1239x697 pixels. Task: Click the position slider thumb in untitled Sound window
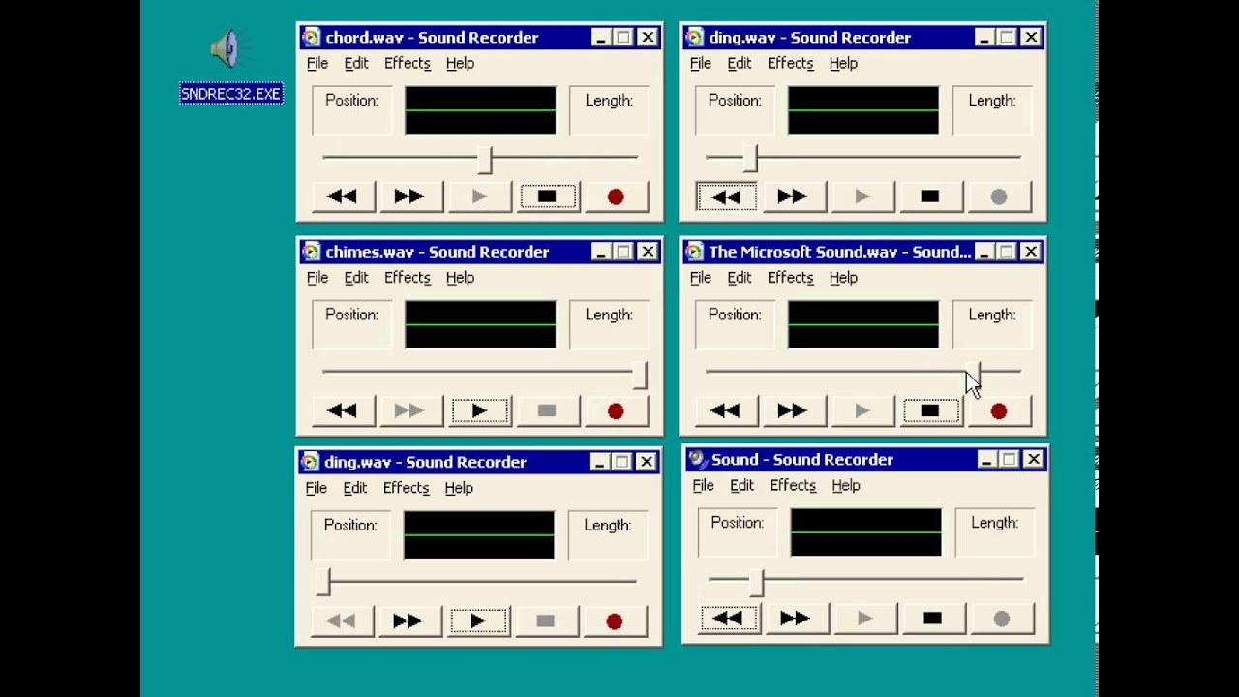757,582
